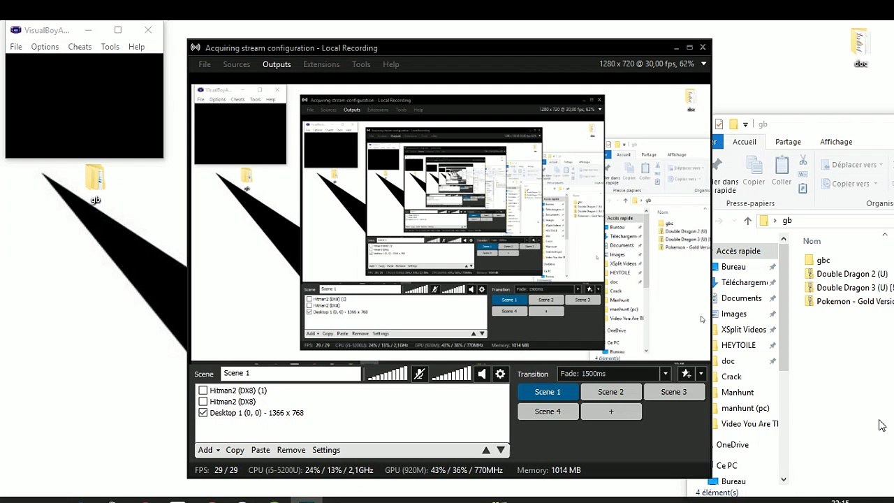Click Explorer address bar showing gb

(x=824, y=221)
